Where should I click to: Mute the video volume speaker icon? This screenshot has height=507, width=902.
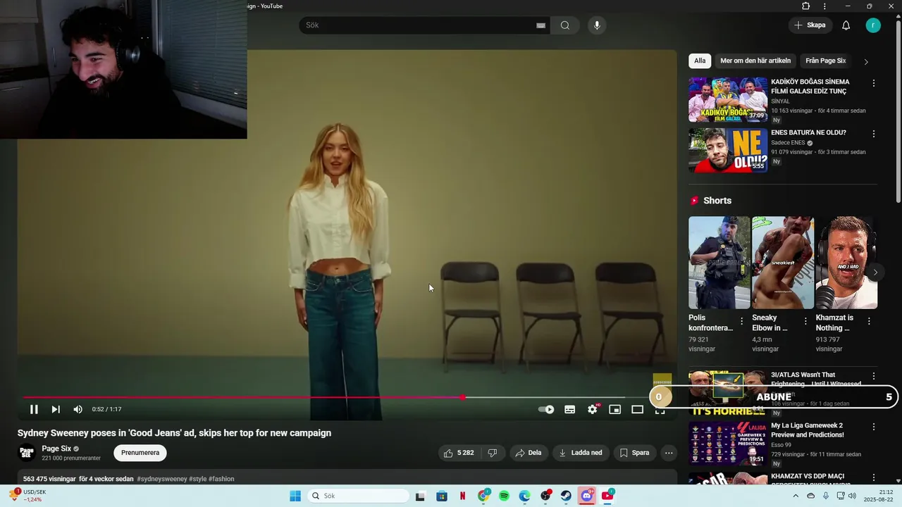pyautogui.click(x=78, y=409)
